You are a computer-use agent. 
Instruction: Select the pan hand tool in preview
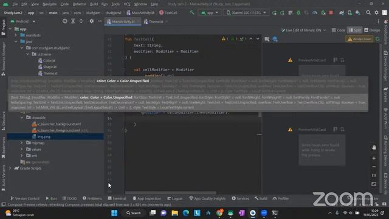374,147
